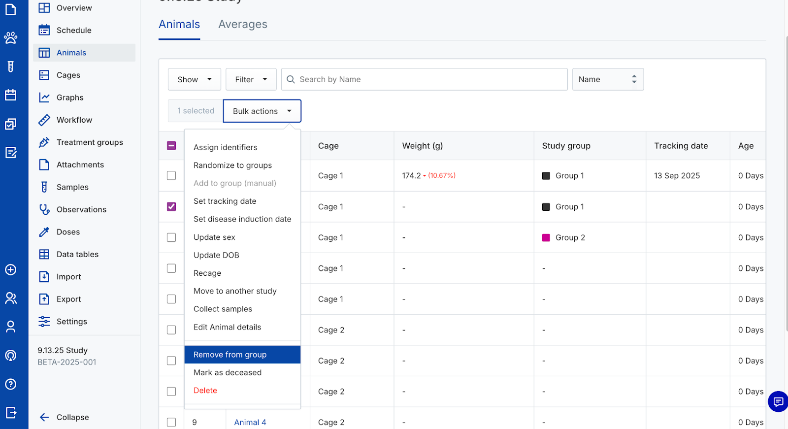
Task: Expand the Show dropdown
Action: coord(194,79)
